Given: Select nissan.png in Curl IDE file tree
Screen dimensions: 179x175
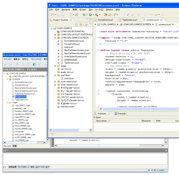Looking at the screenshot, I should 19,132.
